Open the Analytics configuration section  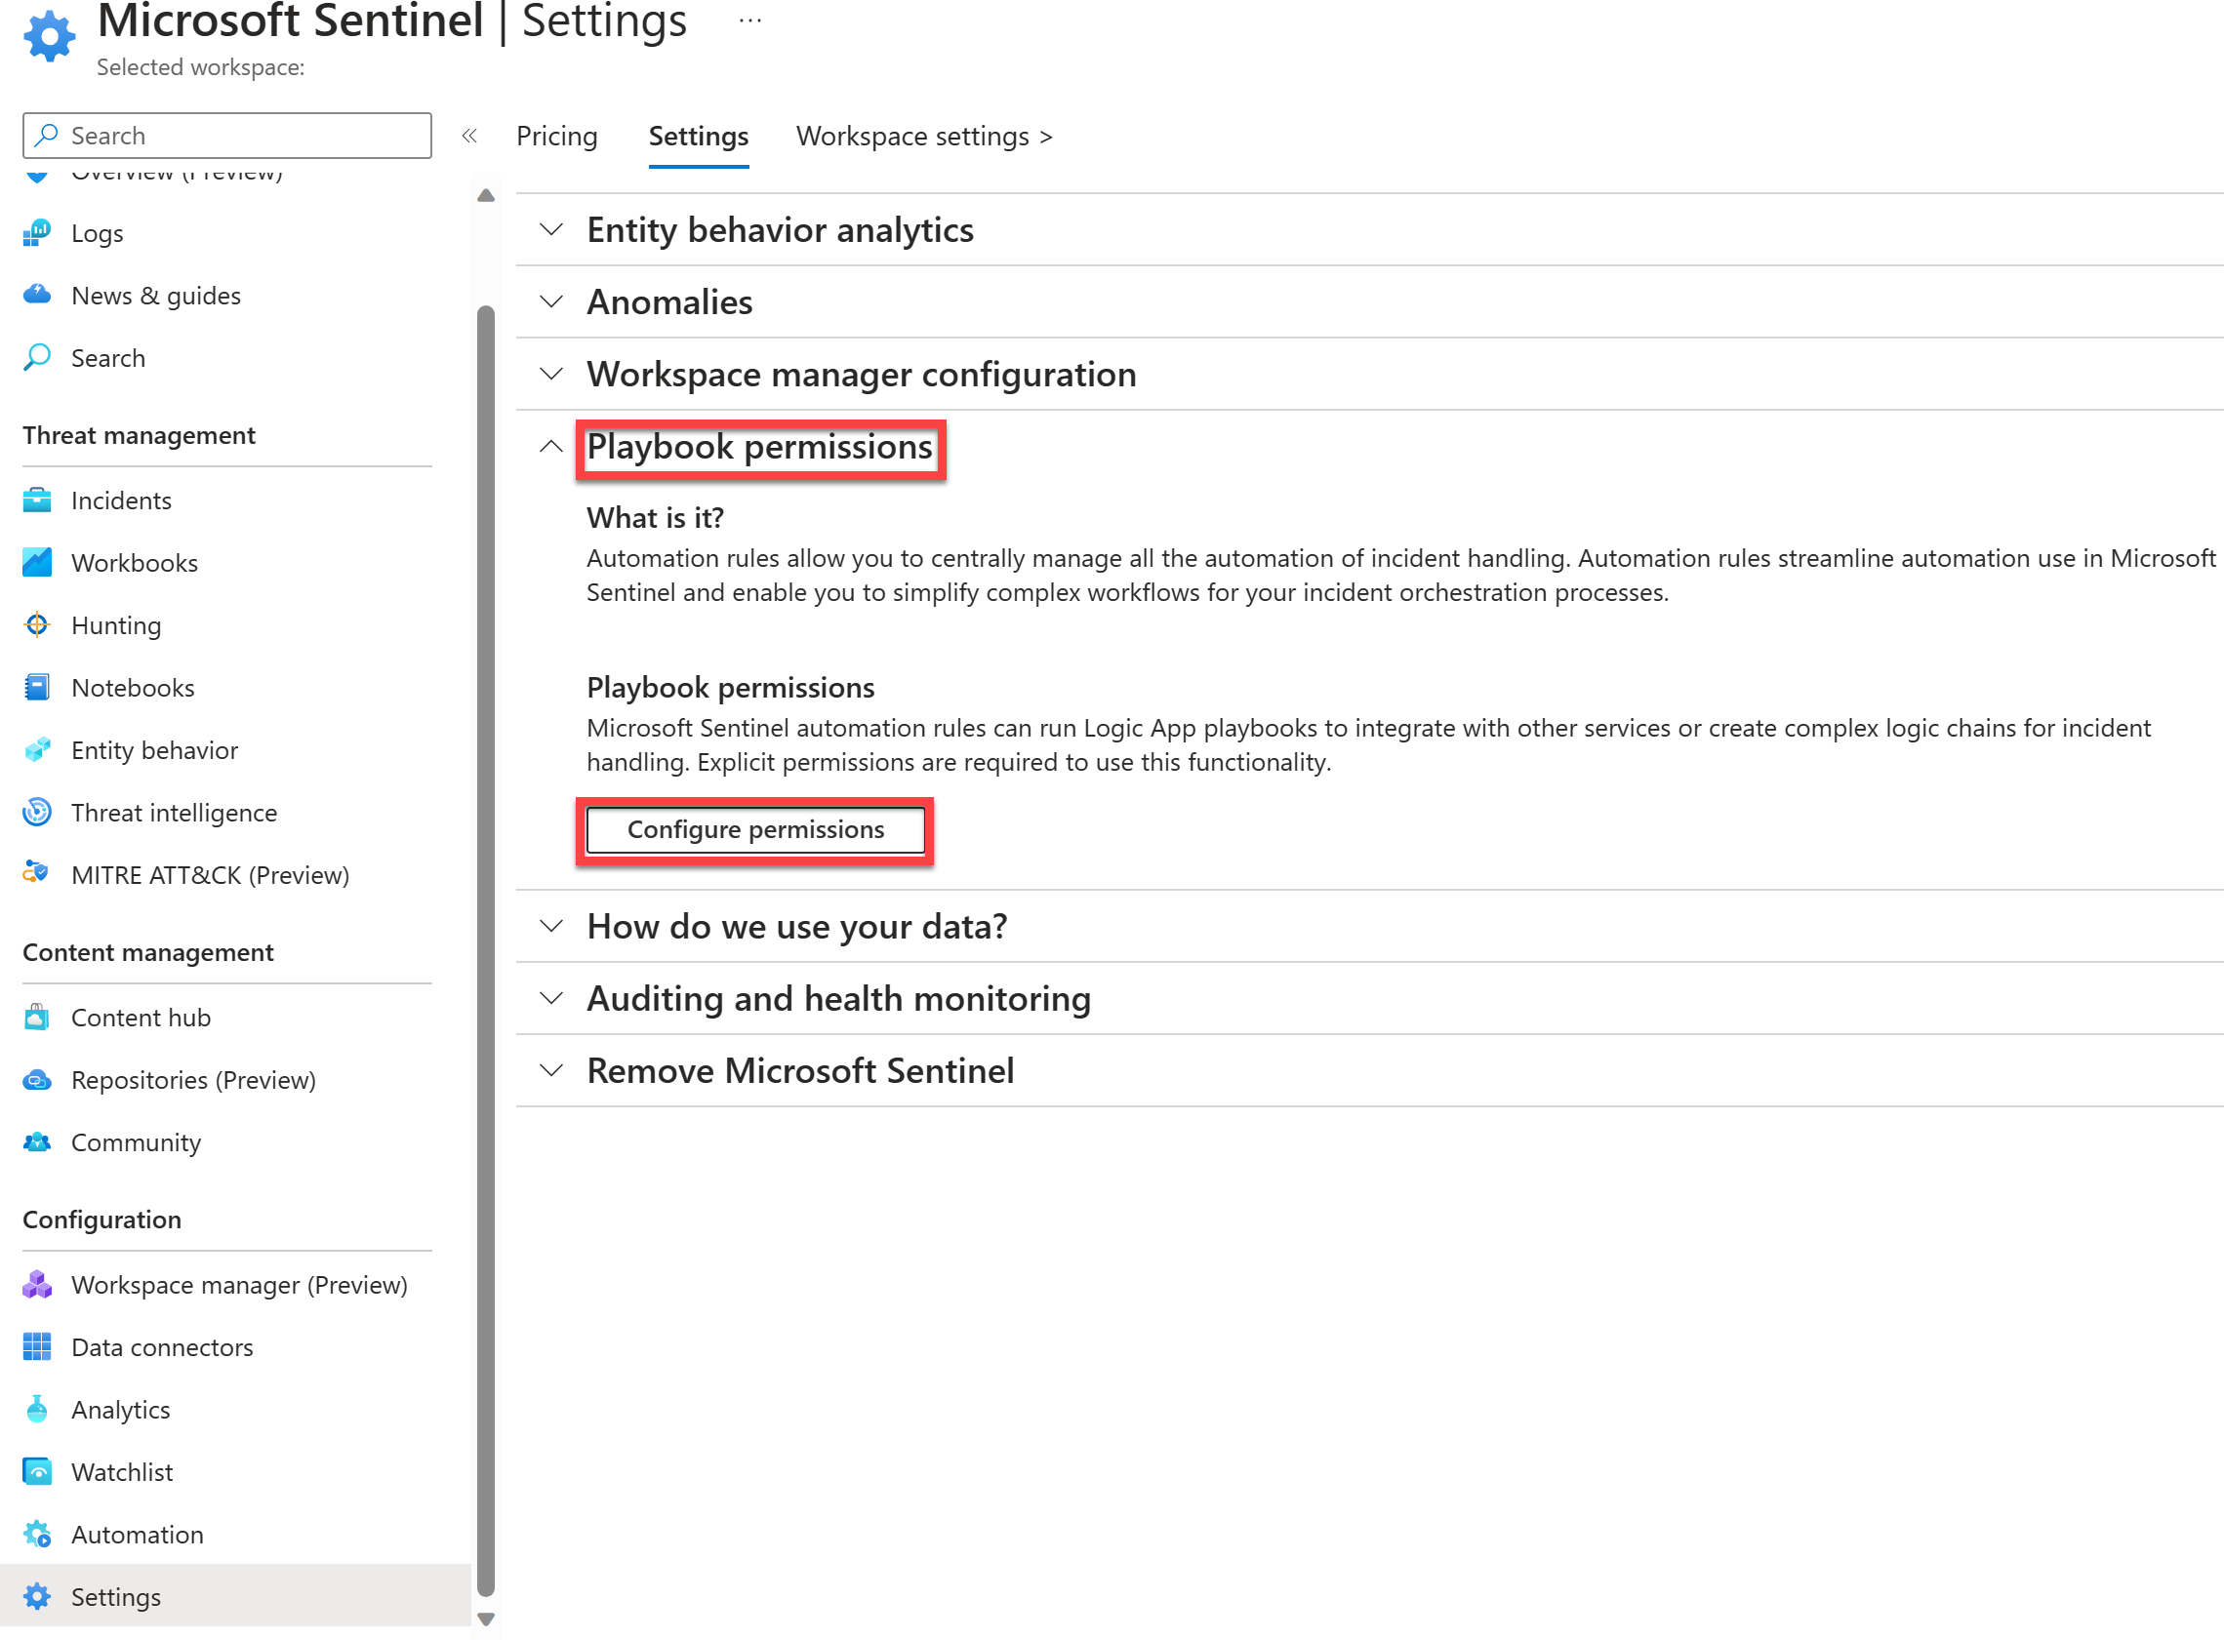click(x=119, y=1409)
